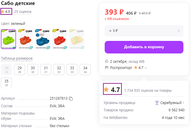Click the star icon beside 4.9 rating
Screen dimensions: 191x130
click(3, 11)
